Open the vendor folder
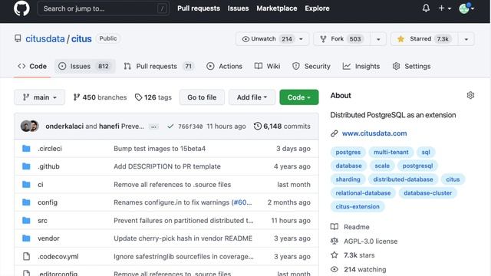The width and height of the screenshot is (491, 276). 48,238
